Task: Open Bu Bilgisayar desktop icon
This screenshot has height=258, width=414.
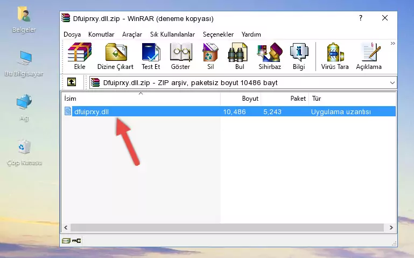Action: (x=24, y=64)
